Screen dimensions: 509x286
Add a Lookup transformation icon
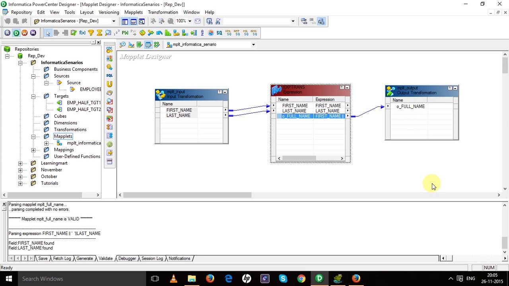[108, 33]
